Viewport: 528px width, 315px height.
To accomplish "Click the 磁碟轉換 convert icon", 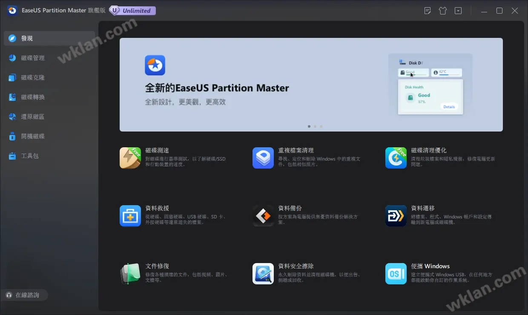I will [12, 97].
